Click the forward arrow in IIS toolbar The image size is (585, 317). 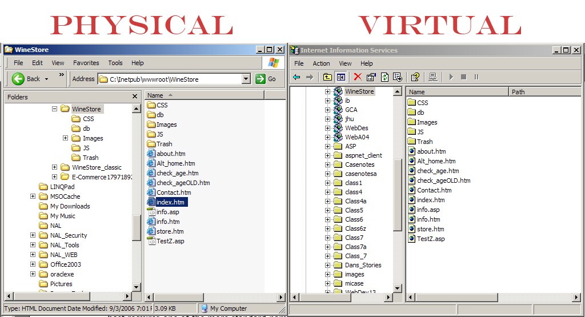click(x=310, y=77)
